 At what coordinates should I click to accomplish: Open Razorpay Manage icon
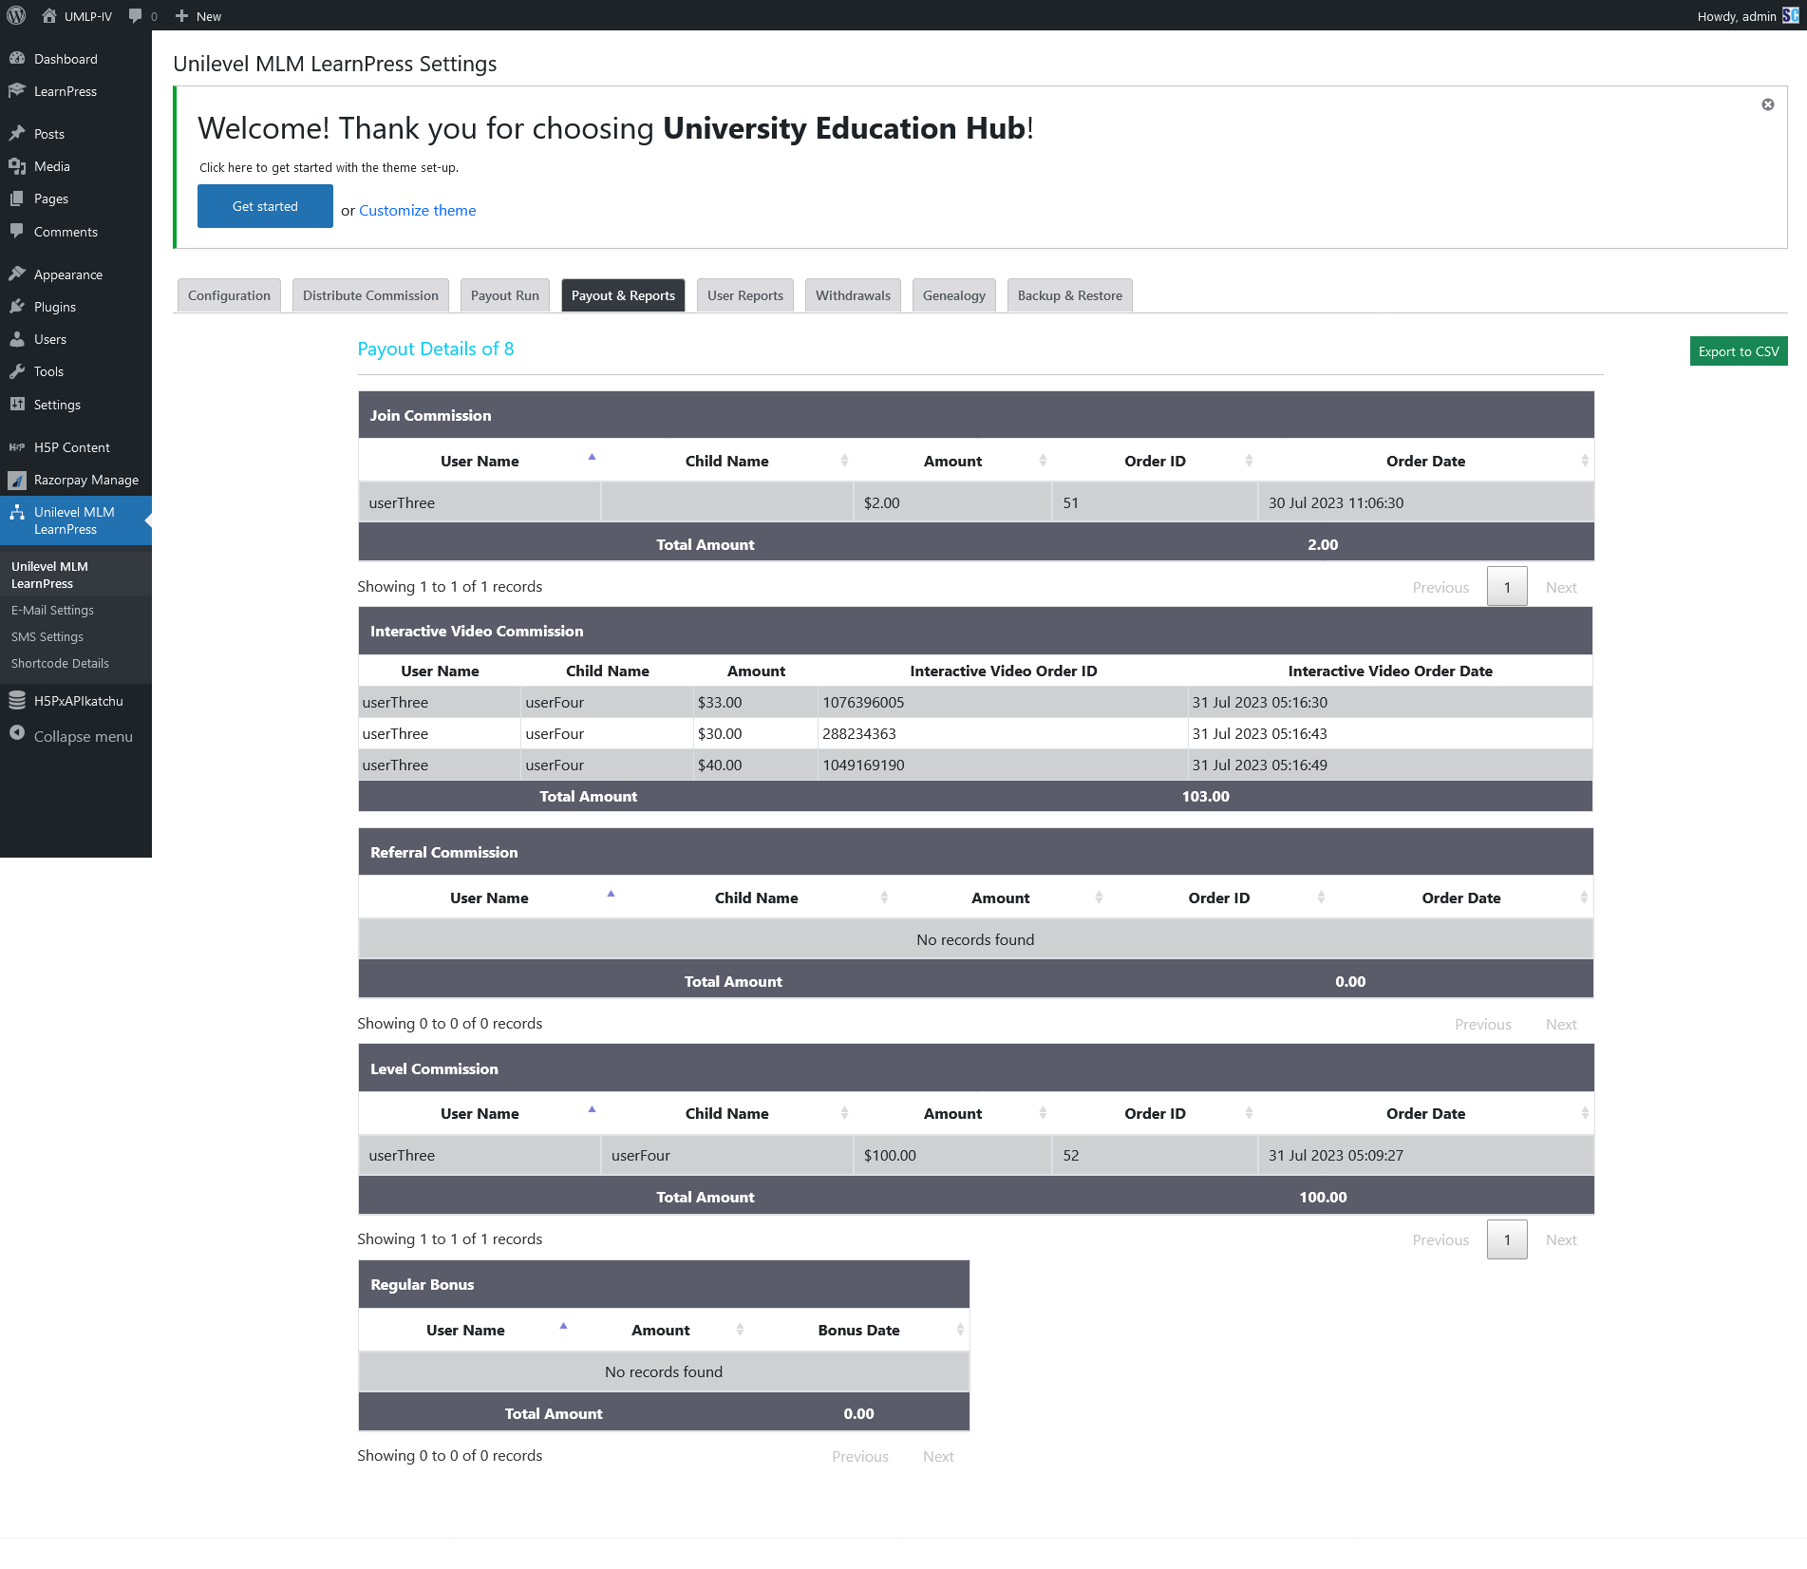tap(19, 480)
